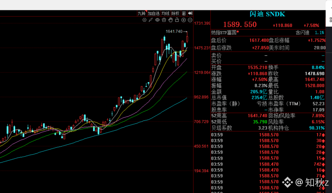This screenshot has width=332, height=193.
Task: Click current price 1589.550
Action: [x=240, y=25]
